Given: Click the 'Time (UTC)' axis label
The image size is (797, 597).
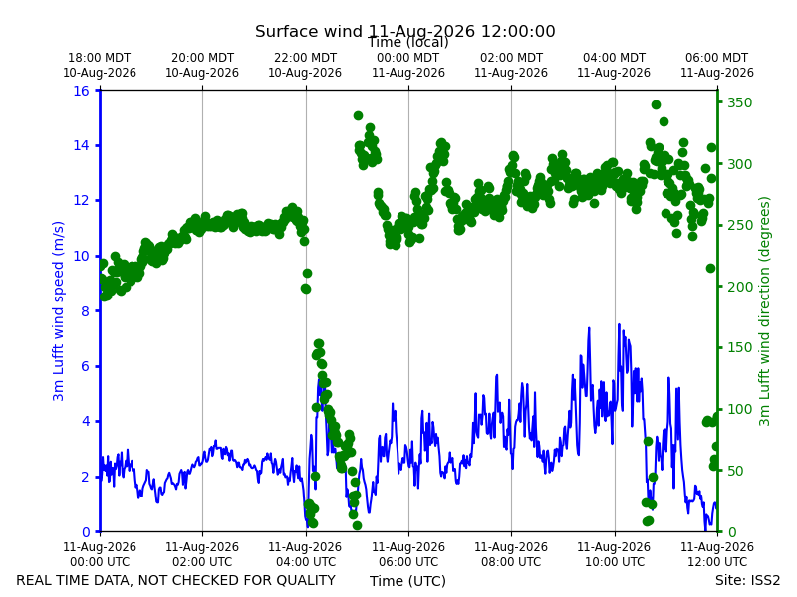Looking at the screenshot, I should (407, 581).
